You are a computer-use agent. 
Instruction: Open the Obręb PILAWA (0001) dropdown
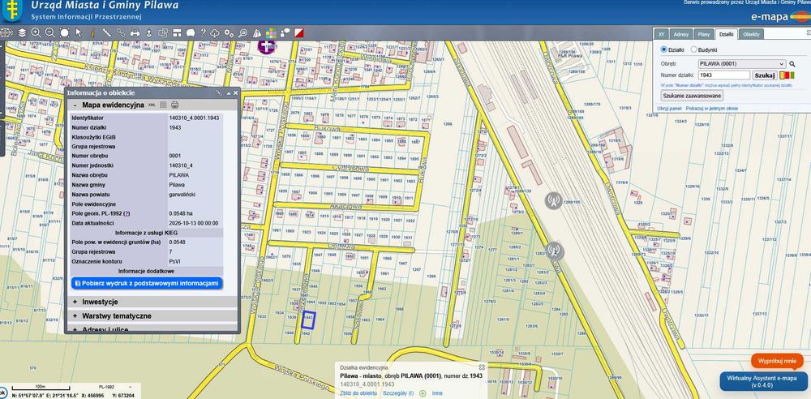pyautogui.click(x=741, y=63)
